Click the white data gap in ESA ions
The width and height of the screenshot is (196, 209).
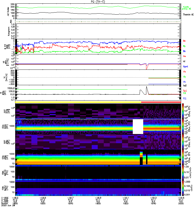[138, 127]
